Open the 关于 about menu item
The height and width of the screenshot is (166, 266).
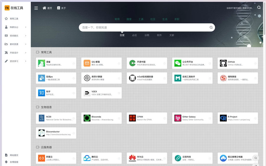pyautogui.click(x=61, y=8)
